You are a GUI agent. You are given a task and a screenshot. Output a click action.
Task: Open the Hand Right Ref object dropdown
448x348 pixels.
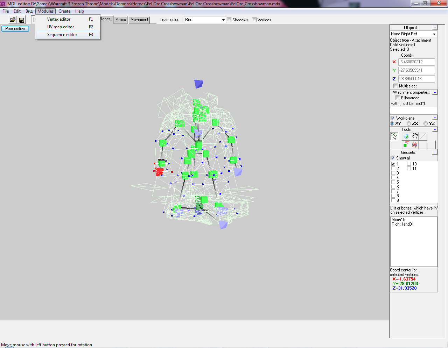click(434, 34)
